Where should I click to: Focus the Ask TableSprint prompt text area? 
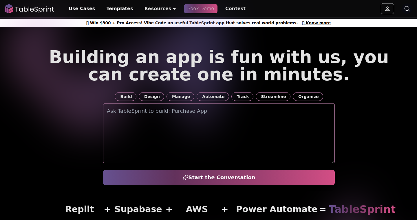[x=219, y=133]
